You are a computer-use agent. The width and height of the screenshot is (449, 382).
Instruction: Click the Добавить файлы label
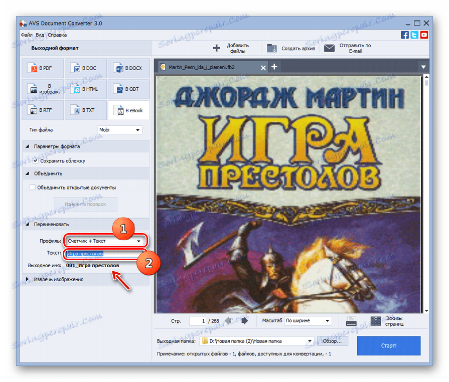[238, 48]
